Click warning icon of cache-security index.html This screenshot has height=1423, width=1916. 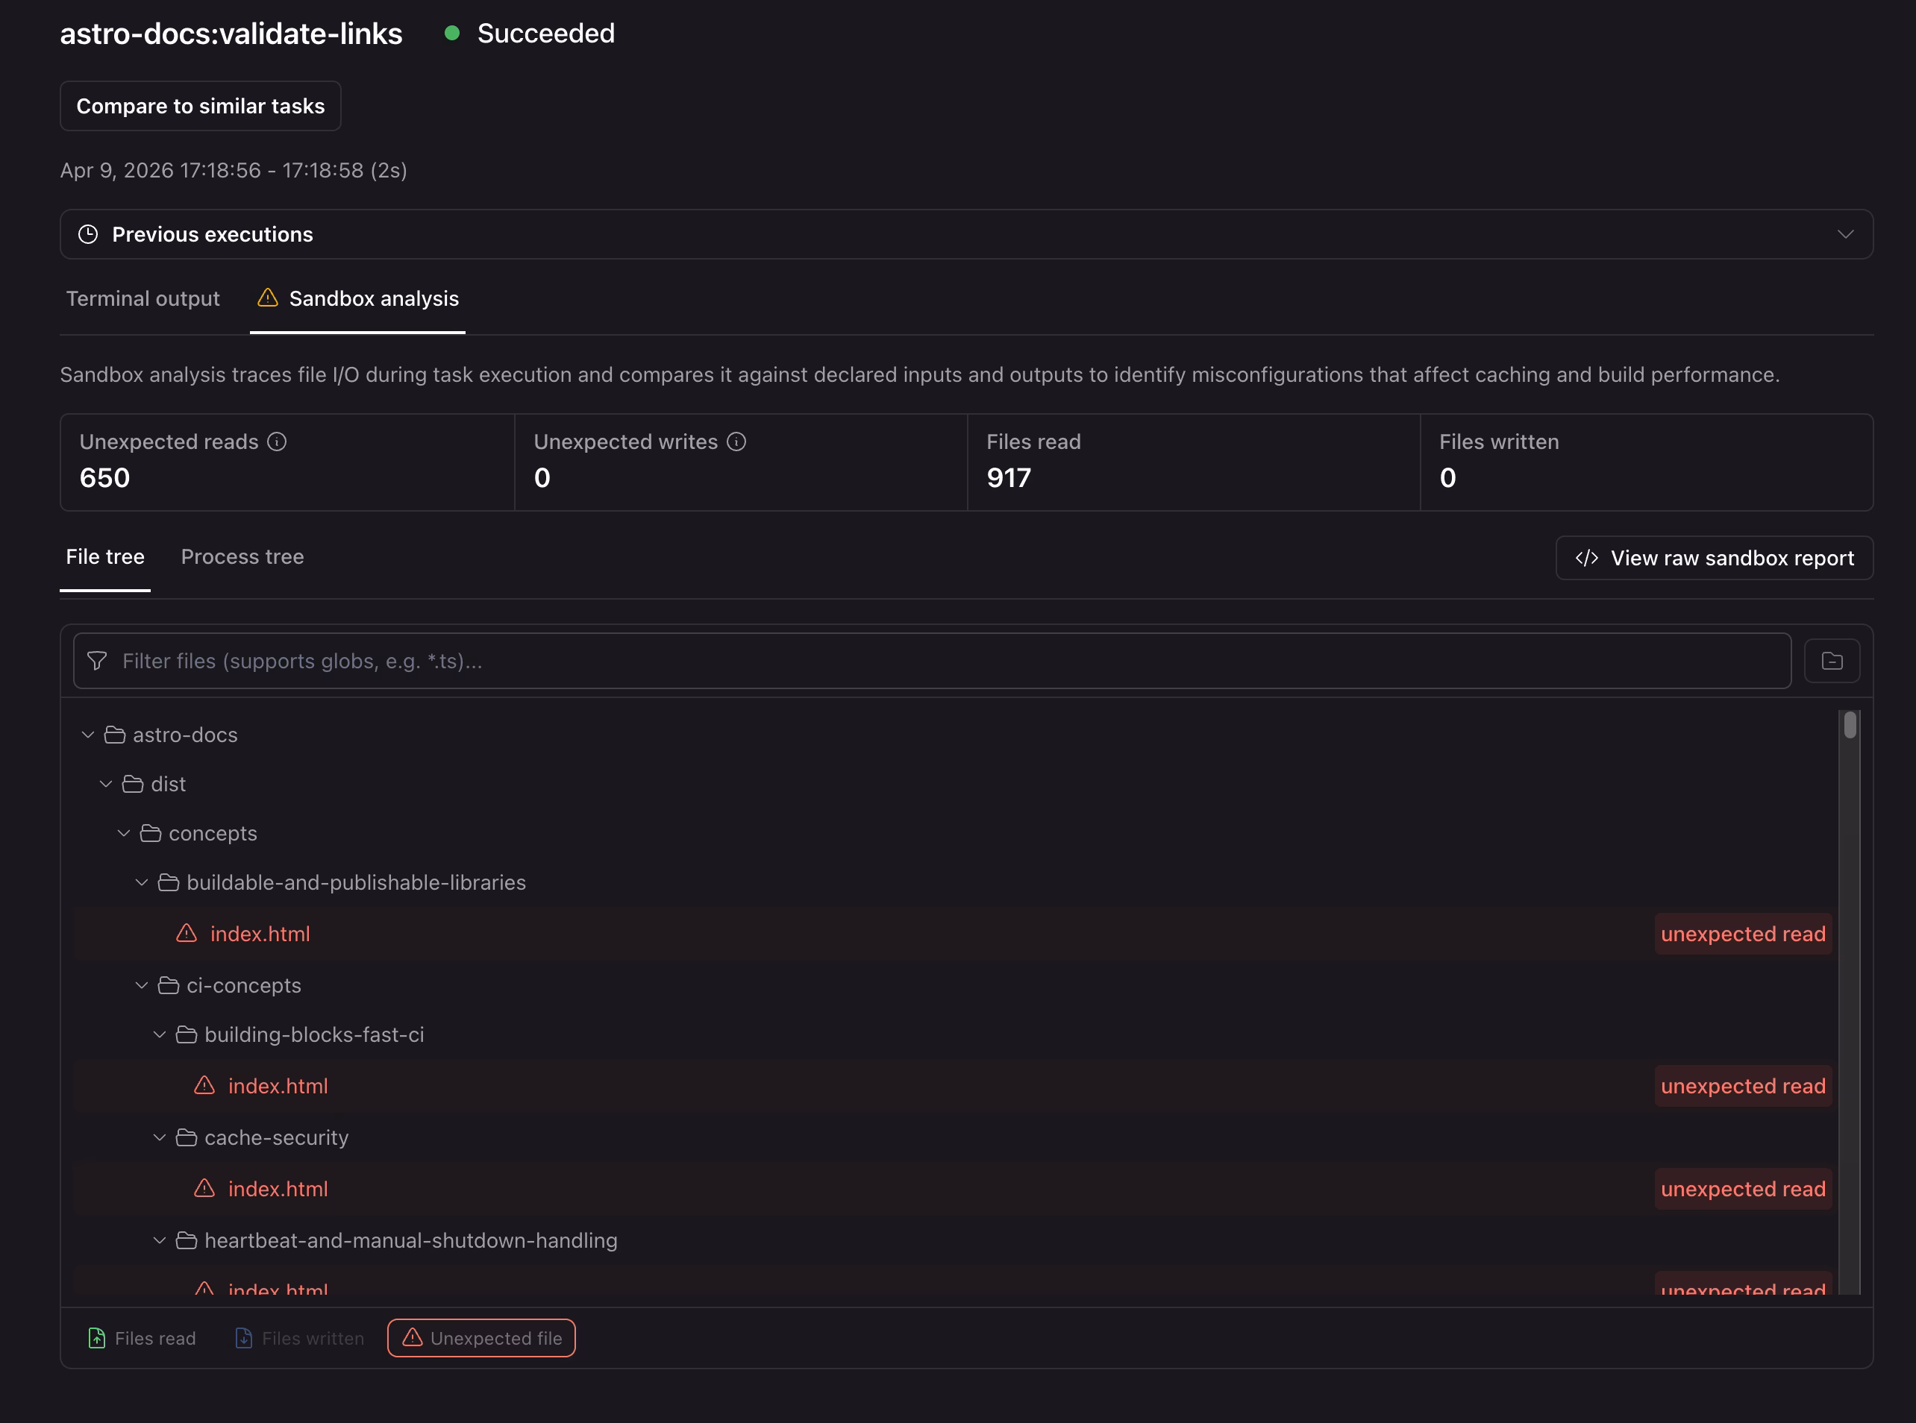[204, 1188]
